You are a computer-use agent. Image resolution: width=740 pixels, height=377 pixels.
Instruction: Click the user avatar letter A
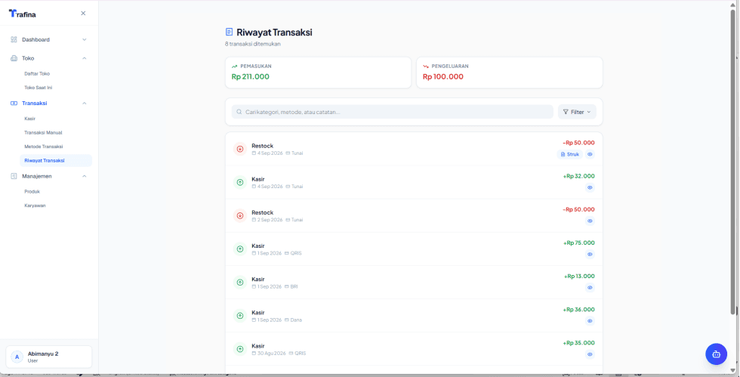(17, 357)
